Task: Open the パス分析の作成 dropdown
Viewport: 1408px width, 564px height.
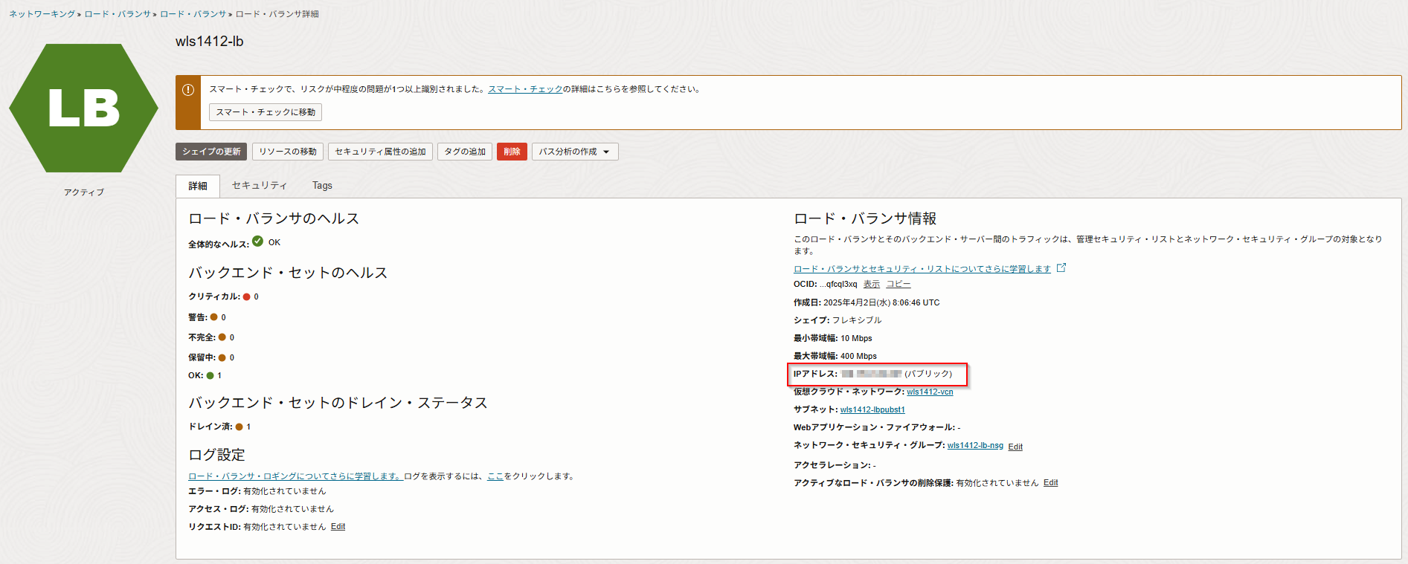Action: (x=574, y=152)
